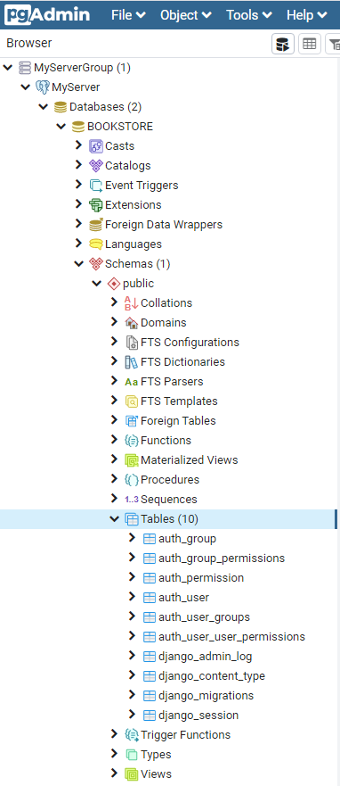Collapse the MyServer tree node
Screen dimensions: 340x786
coord(26,87)
